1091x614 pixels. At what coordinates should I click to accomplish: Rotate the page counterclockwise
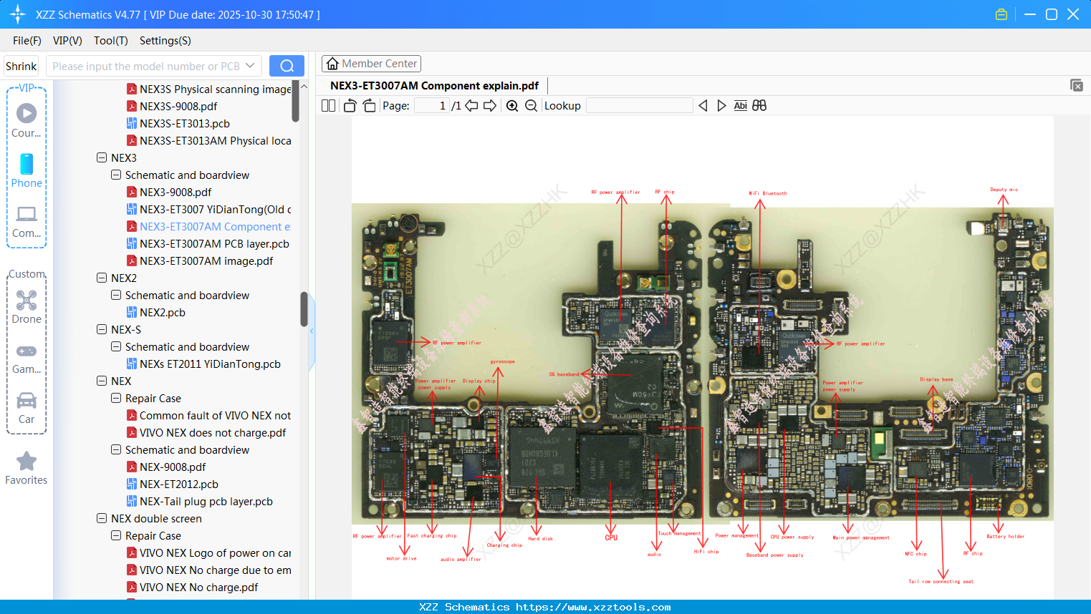(x=350, y=106)
